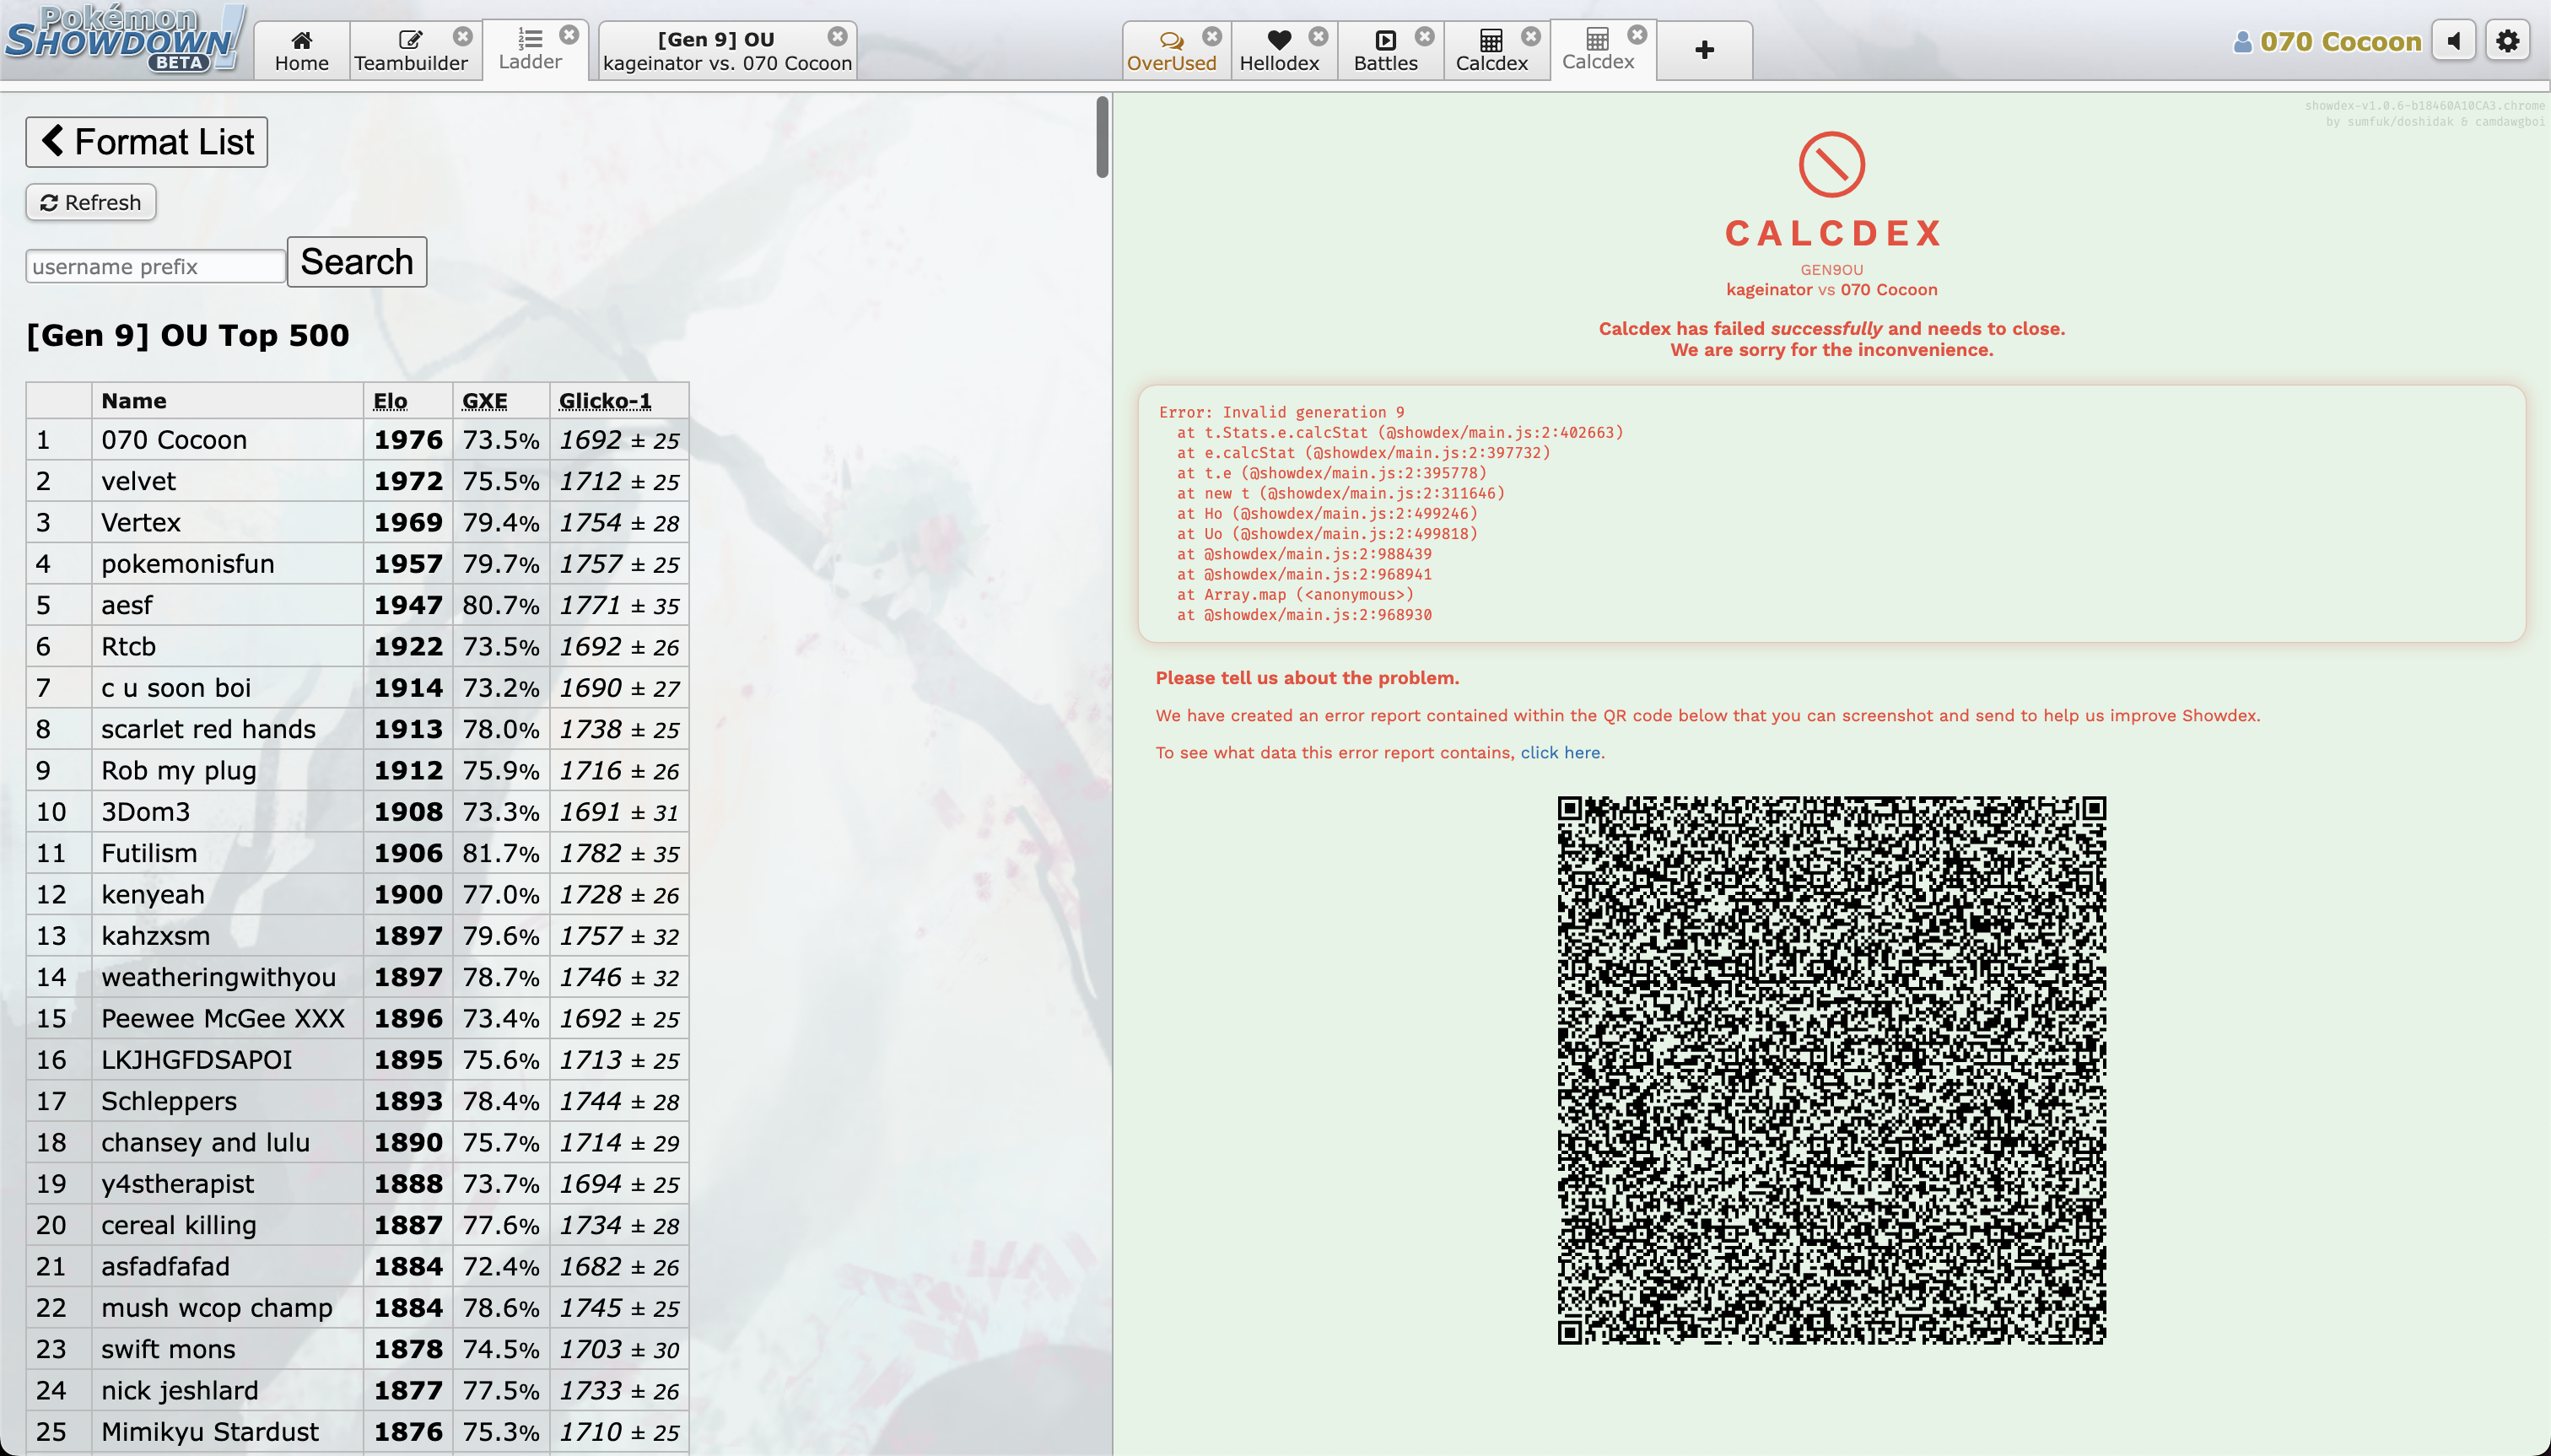Go back to the Format List
Image resolution: width=2551 pixels, height=1456 pixels.
(x=147, y=142)
